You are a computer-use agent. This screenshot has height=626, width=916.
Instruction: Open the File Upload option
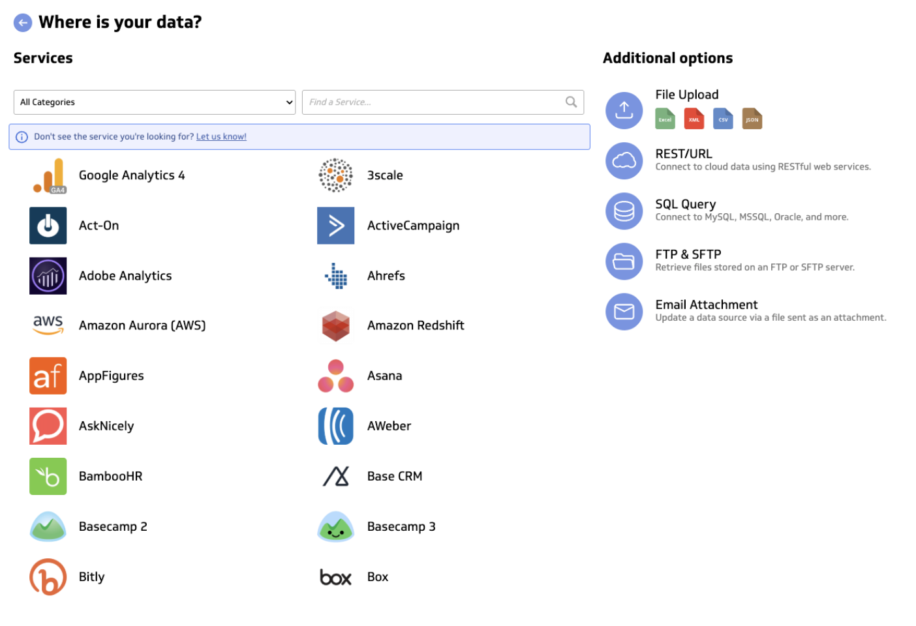pyautogui.click(x=624, y=110)
